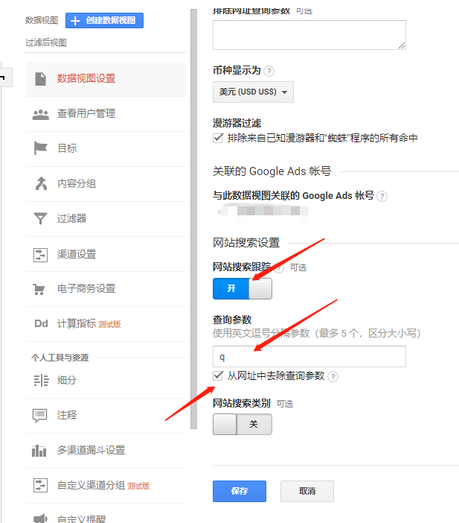This screenshot has height=523, width=459.
Task: Click the megaphone icon for 自定义提醒
Action: tap(40, 518)
